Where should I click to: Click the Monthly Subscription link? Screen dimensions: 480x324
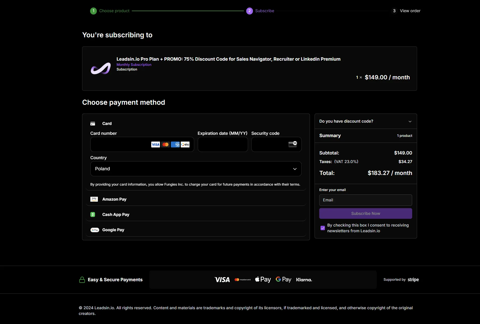(134, 65)
